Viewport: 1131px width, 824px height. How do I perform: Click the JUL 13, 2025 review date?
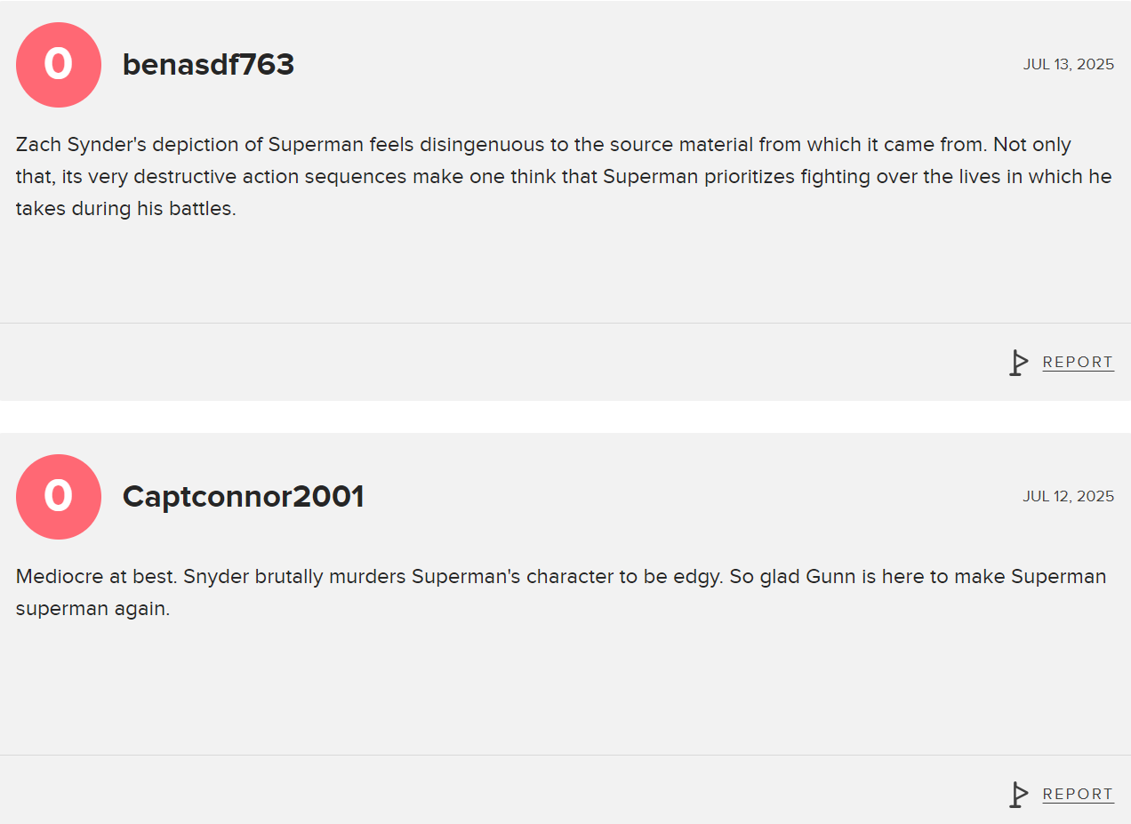pyautogui.click(x=1068, y=65)
